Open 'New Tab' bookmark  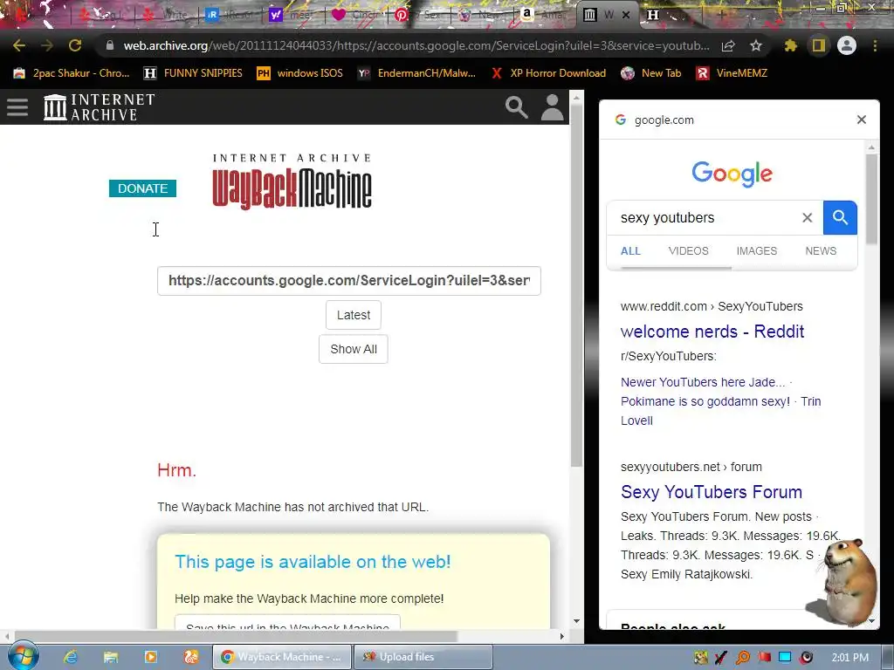(x=651, y=73)
